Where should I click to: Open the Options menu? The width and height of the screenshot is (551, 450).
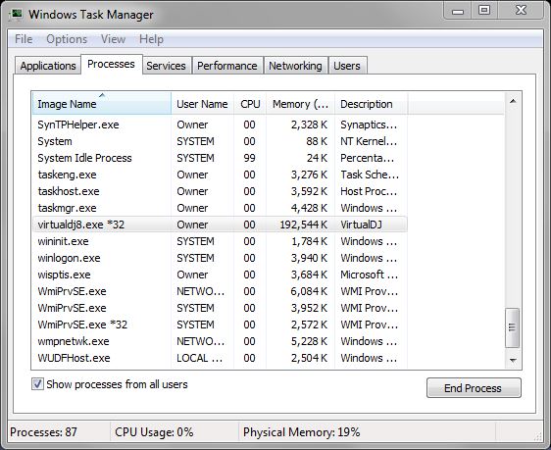click(x=67, y=39)
